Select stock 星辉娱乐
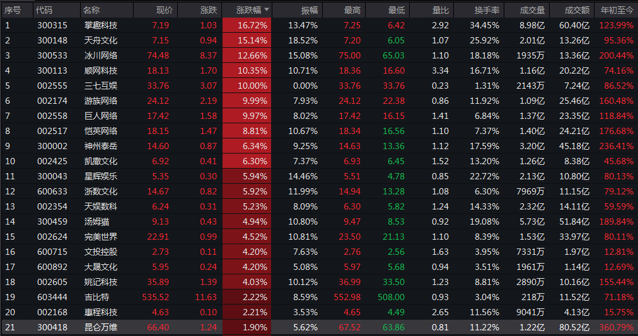Image resolution: width=638 pixels, height=336 pixels. (100, 176)
